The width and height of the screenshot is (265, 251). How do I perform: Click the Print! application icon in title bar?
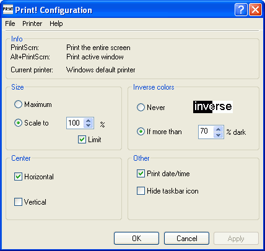pyautogui.click(x=8, y=10)
